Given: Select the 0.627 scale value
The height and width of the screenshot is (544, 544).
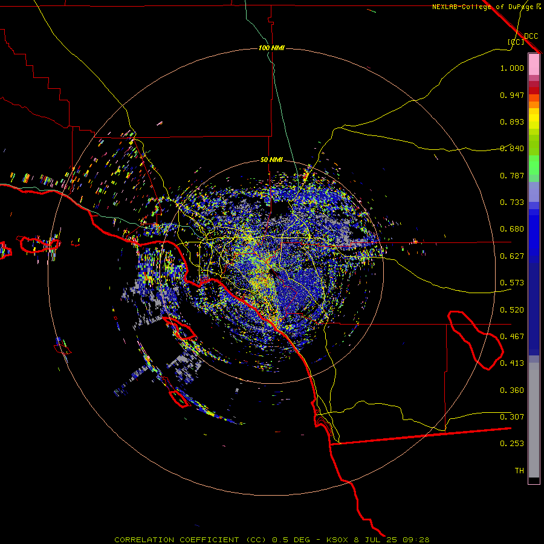Looking at the screenshot, I should 512,256.
